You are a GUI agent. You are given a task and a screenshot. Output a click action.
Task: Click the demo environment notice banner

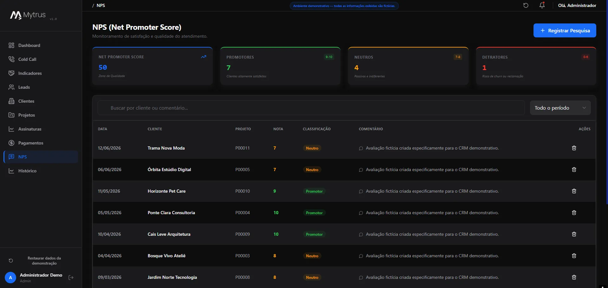[x=344, y=6]
